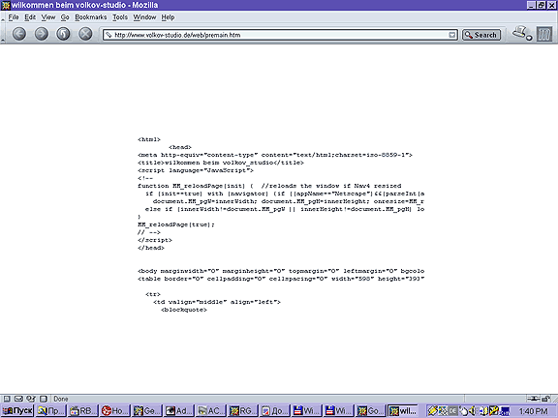Open the View menu
The image size is (558, 418).
48,17
